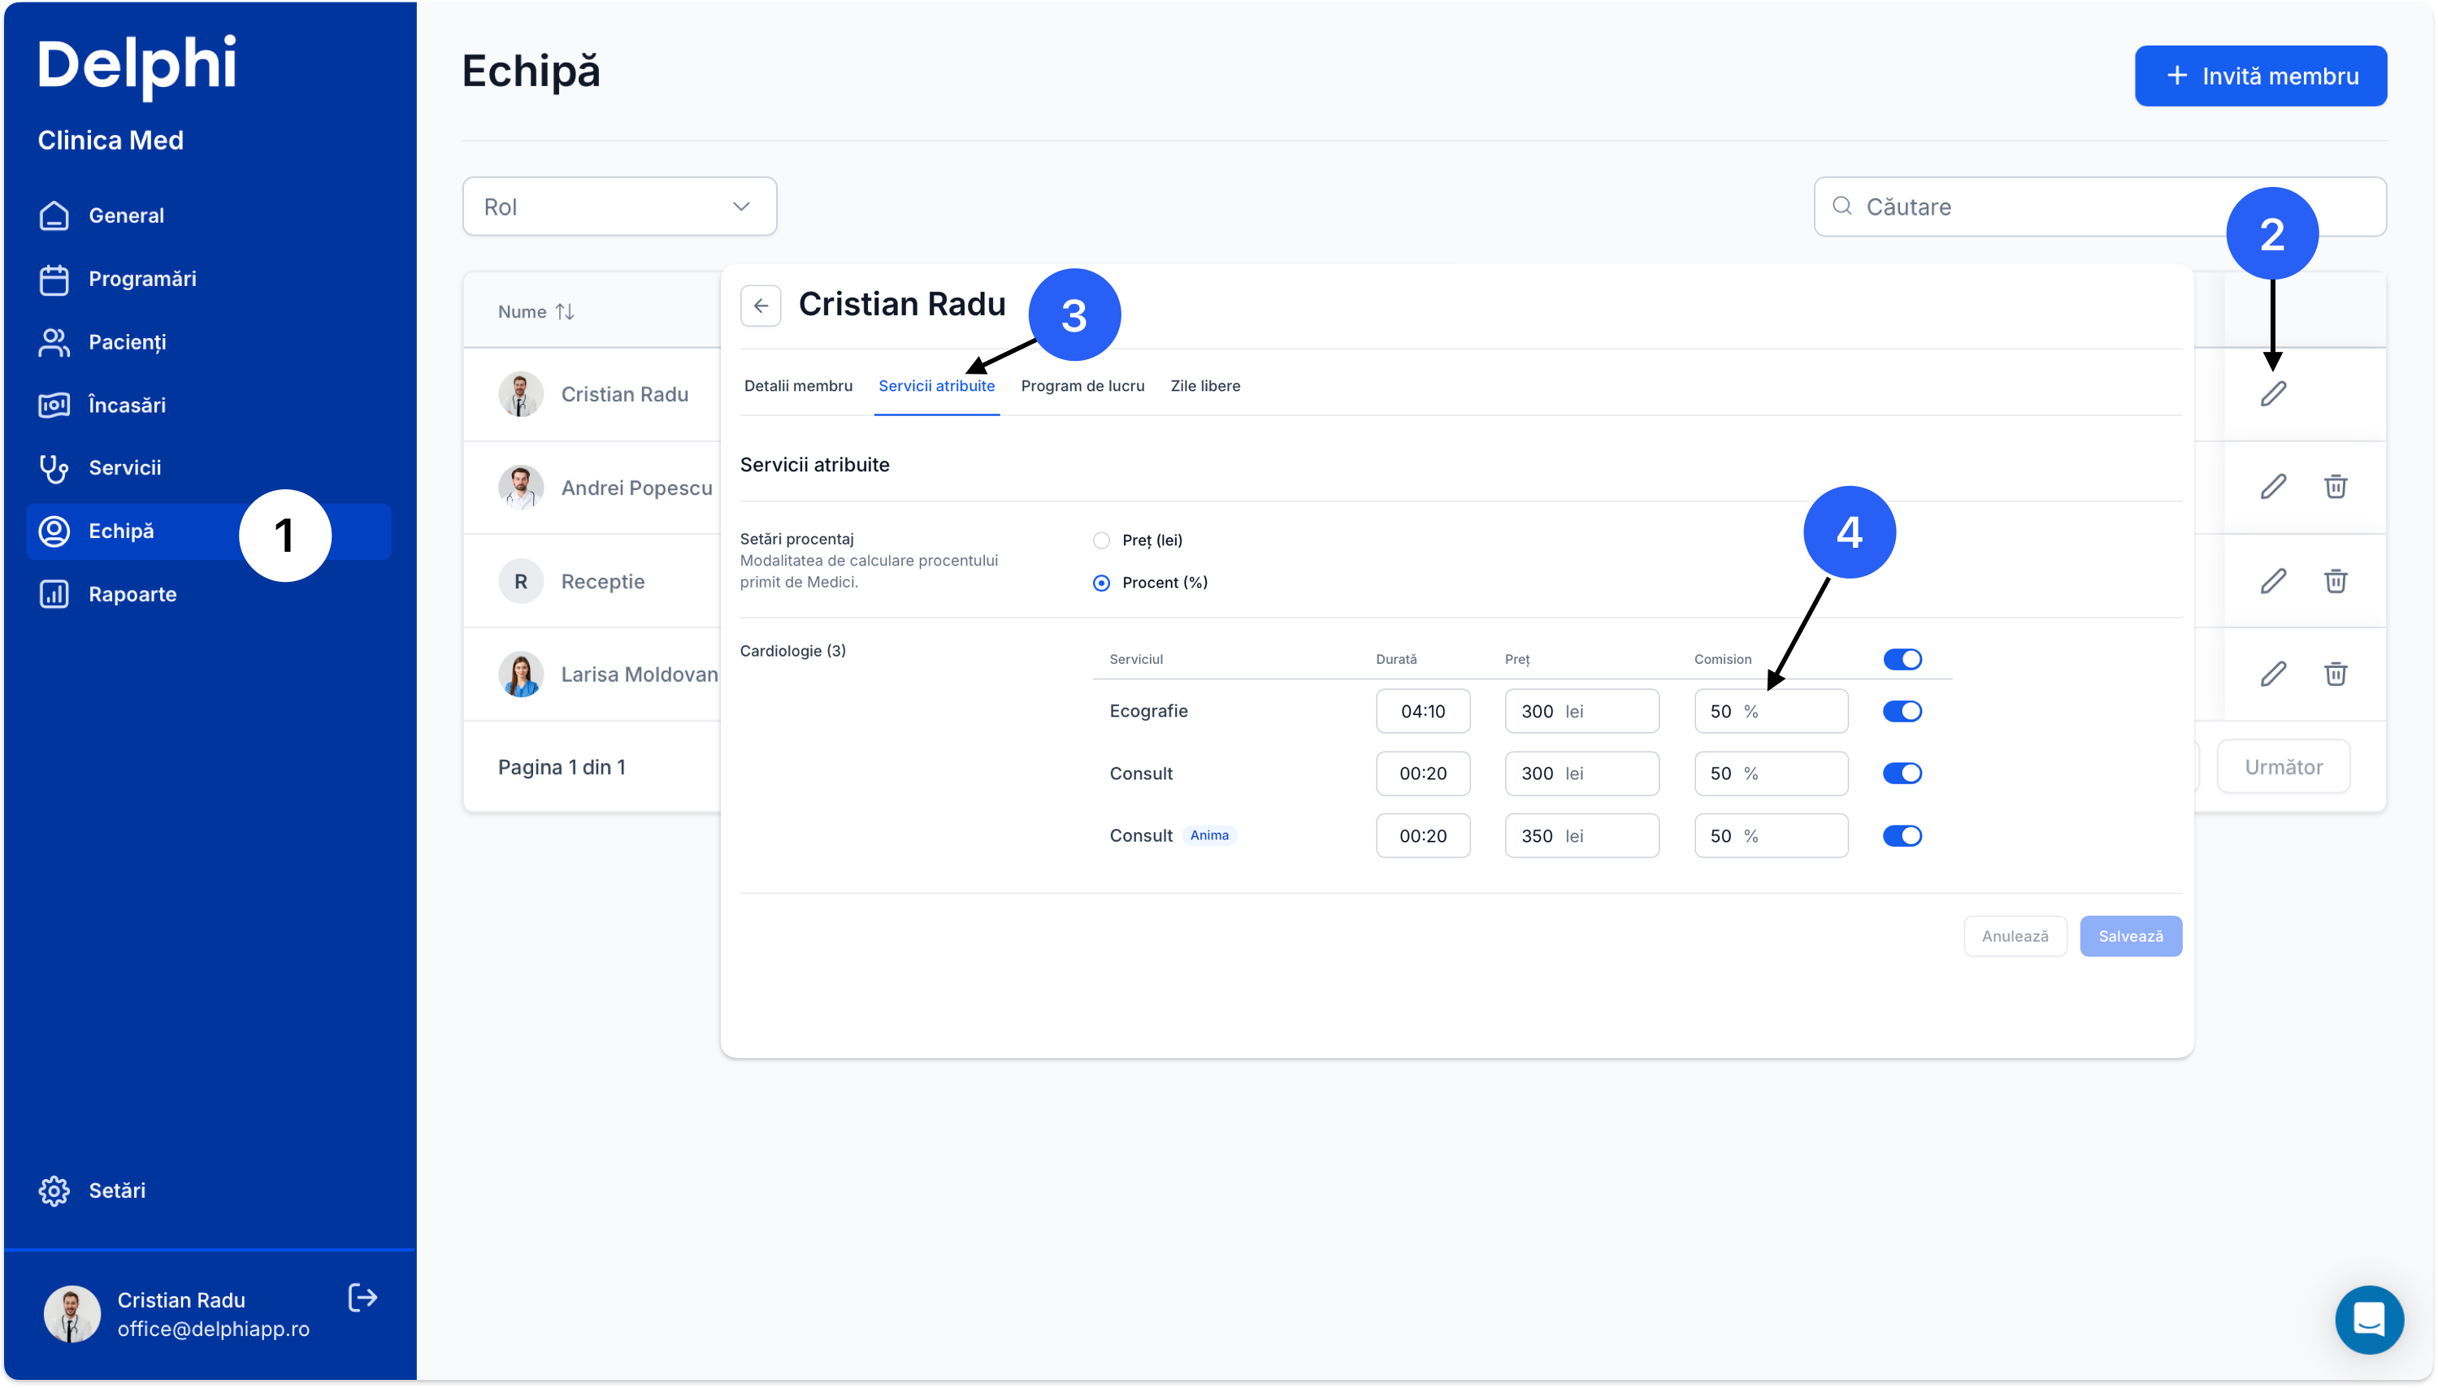
Task: Delete Andrei Popescu using the trash icon
Action: pyautogui.click(x=2335, y=487)
